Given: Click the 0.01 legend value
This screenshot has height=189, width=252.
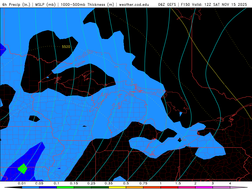Looking at the screenshot, I should [22, 183].
